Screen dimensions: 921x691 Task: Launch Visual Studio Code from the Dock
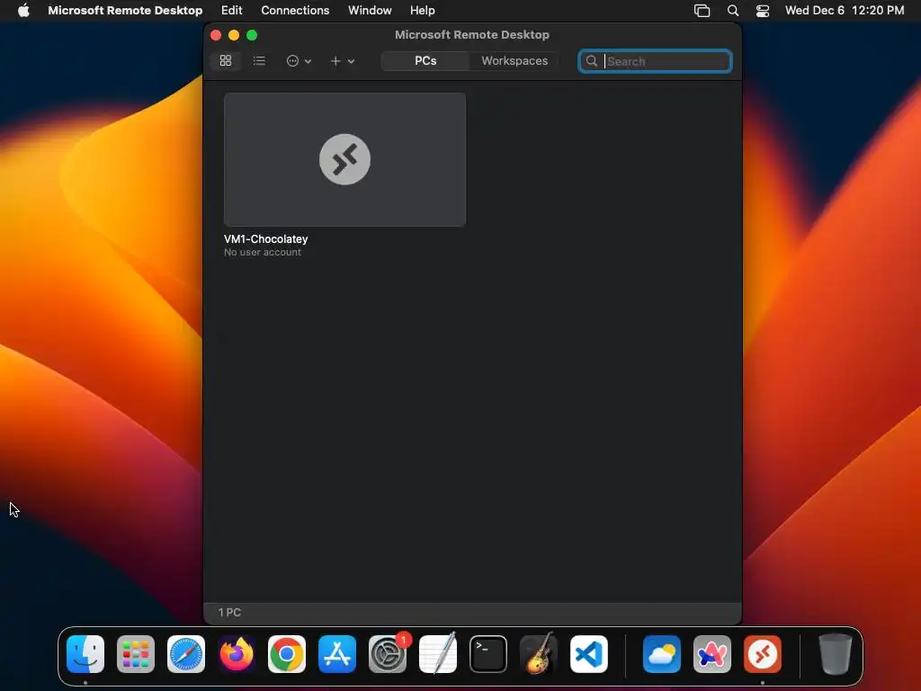589,654
